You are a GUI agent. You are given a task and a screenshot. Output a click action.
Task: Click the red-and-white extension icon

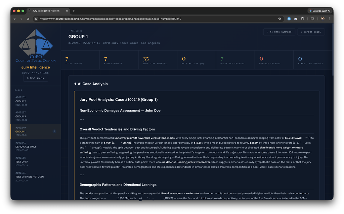coord(296,19)
